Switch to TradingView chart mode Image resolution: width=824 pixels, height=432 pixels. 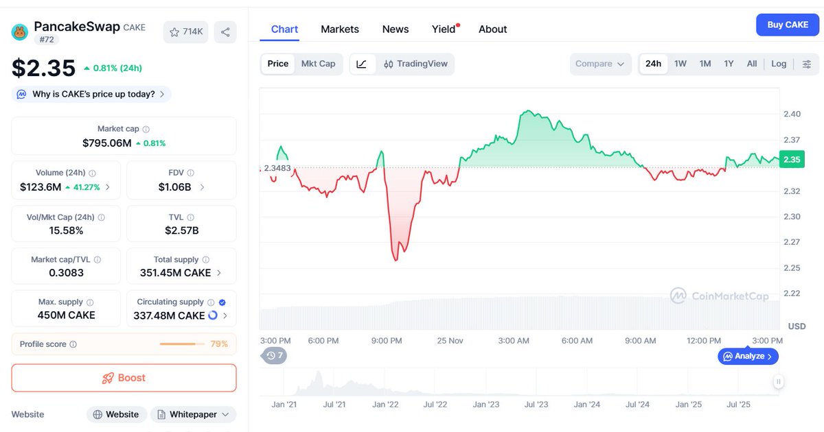[x=415, y=64]
